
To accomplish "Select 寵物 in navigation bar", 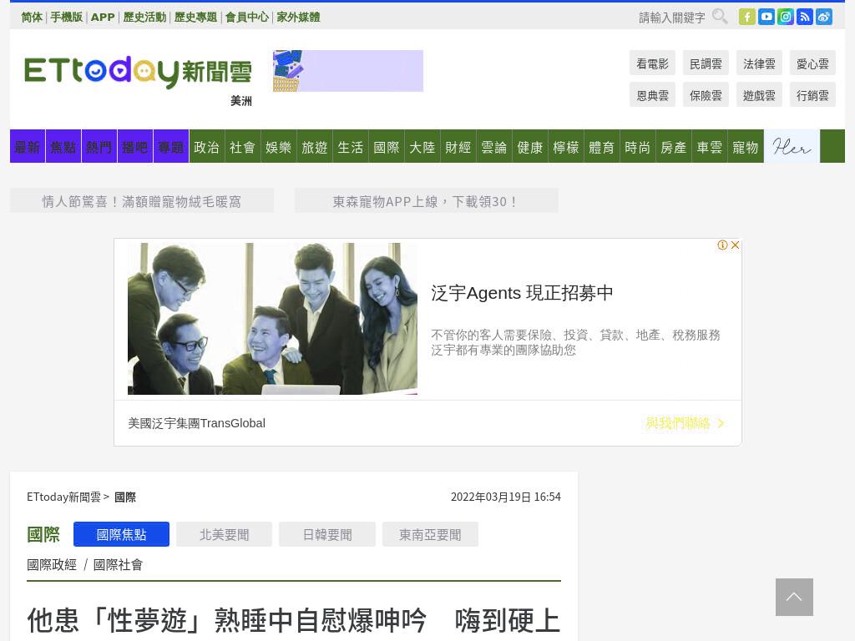I will coord(746,147).
